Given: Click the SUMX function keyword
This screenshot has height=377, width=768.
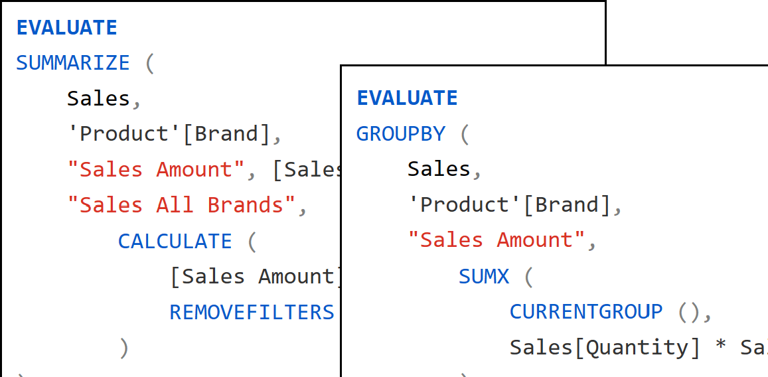Looking at the screenshot, I should (x=484, y=276).
